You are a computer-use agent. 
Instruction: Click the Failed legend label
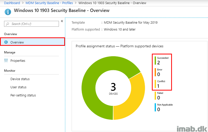[x=160, y=93]
